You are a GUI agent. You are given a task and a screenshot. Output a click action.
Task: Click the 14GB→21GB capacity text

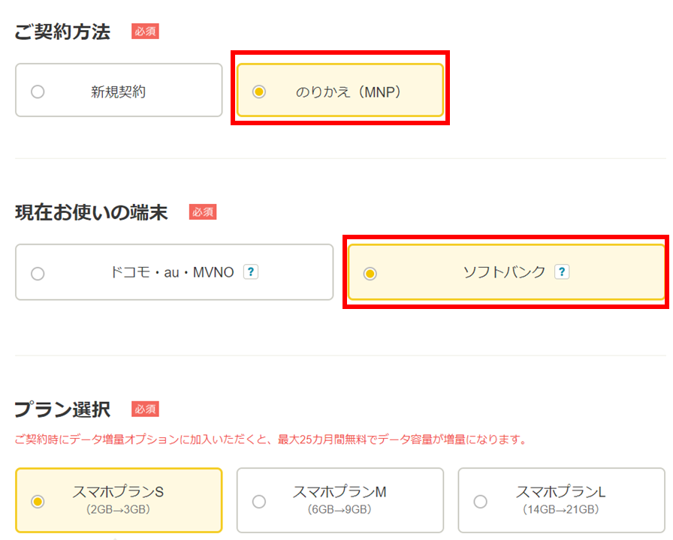(560, 509)
